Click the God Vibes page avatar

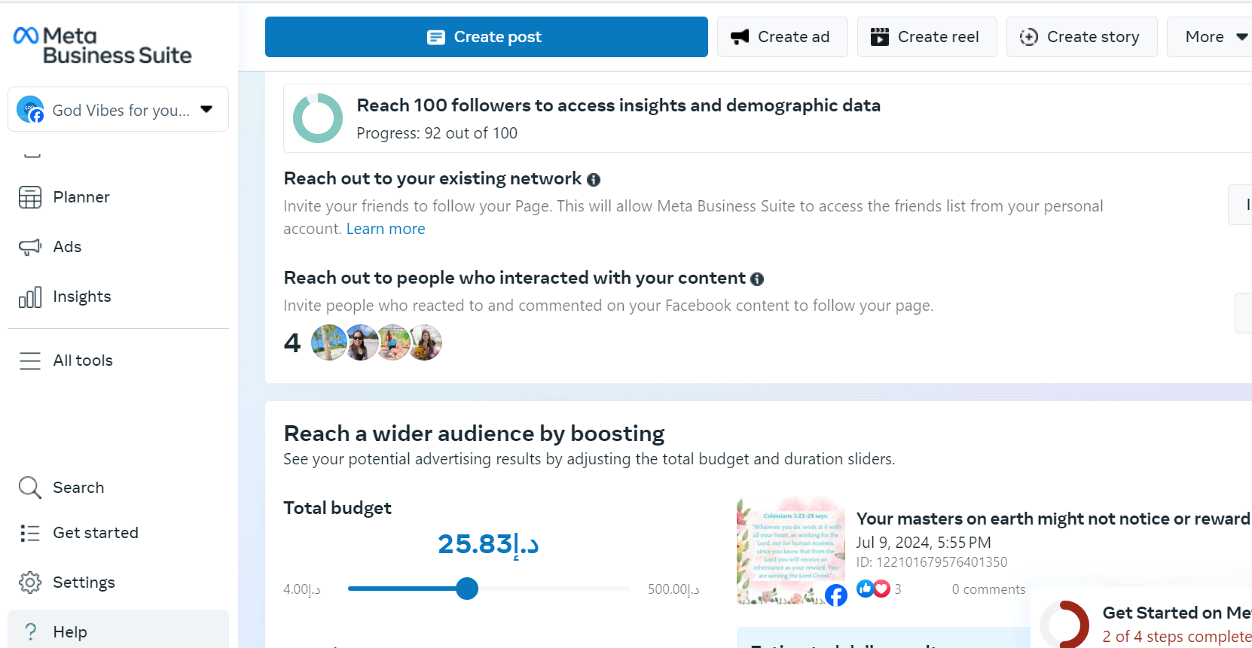(x=30, y=109)
